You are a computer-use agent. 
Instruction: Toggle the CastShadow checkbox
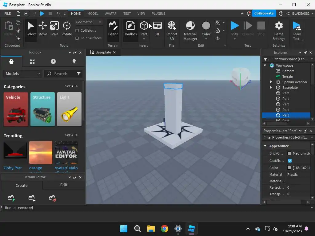click(x=290, y=160)
